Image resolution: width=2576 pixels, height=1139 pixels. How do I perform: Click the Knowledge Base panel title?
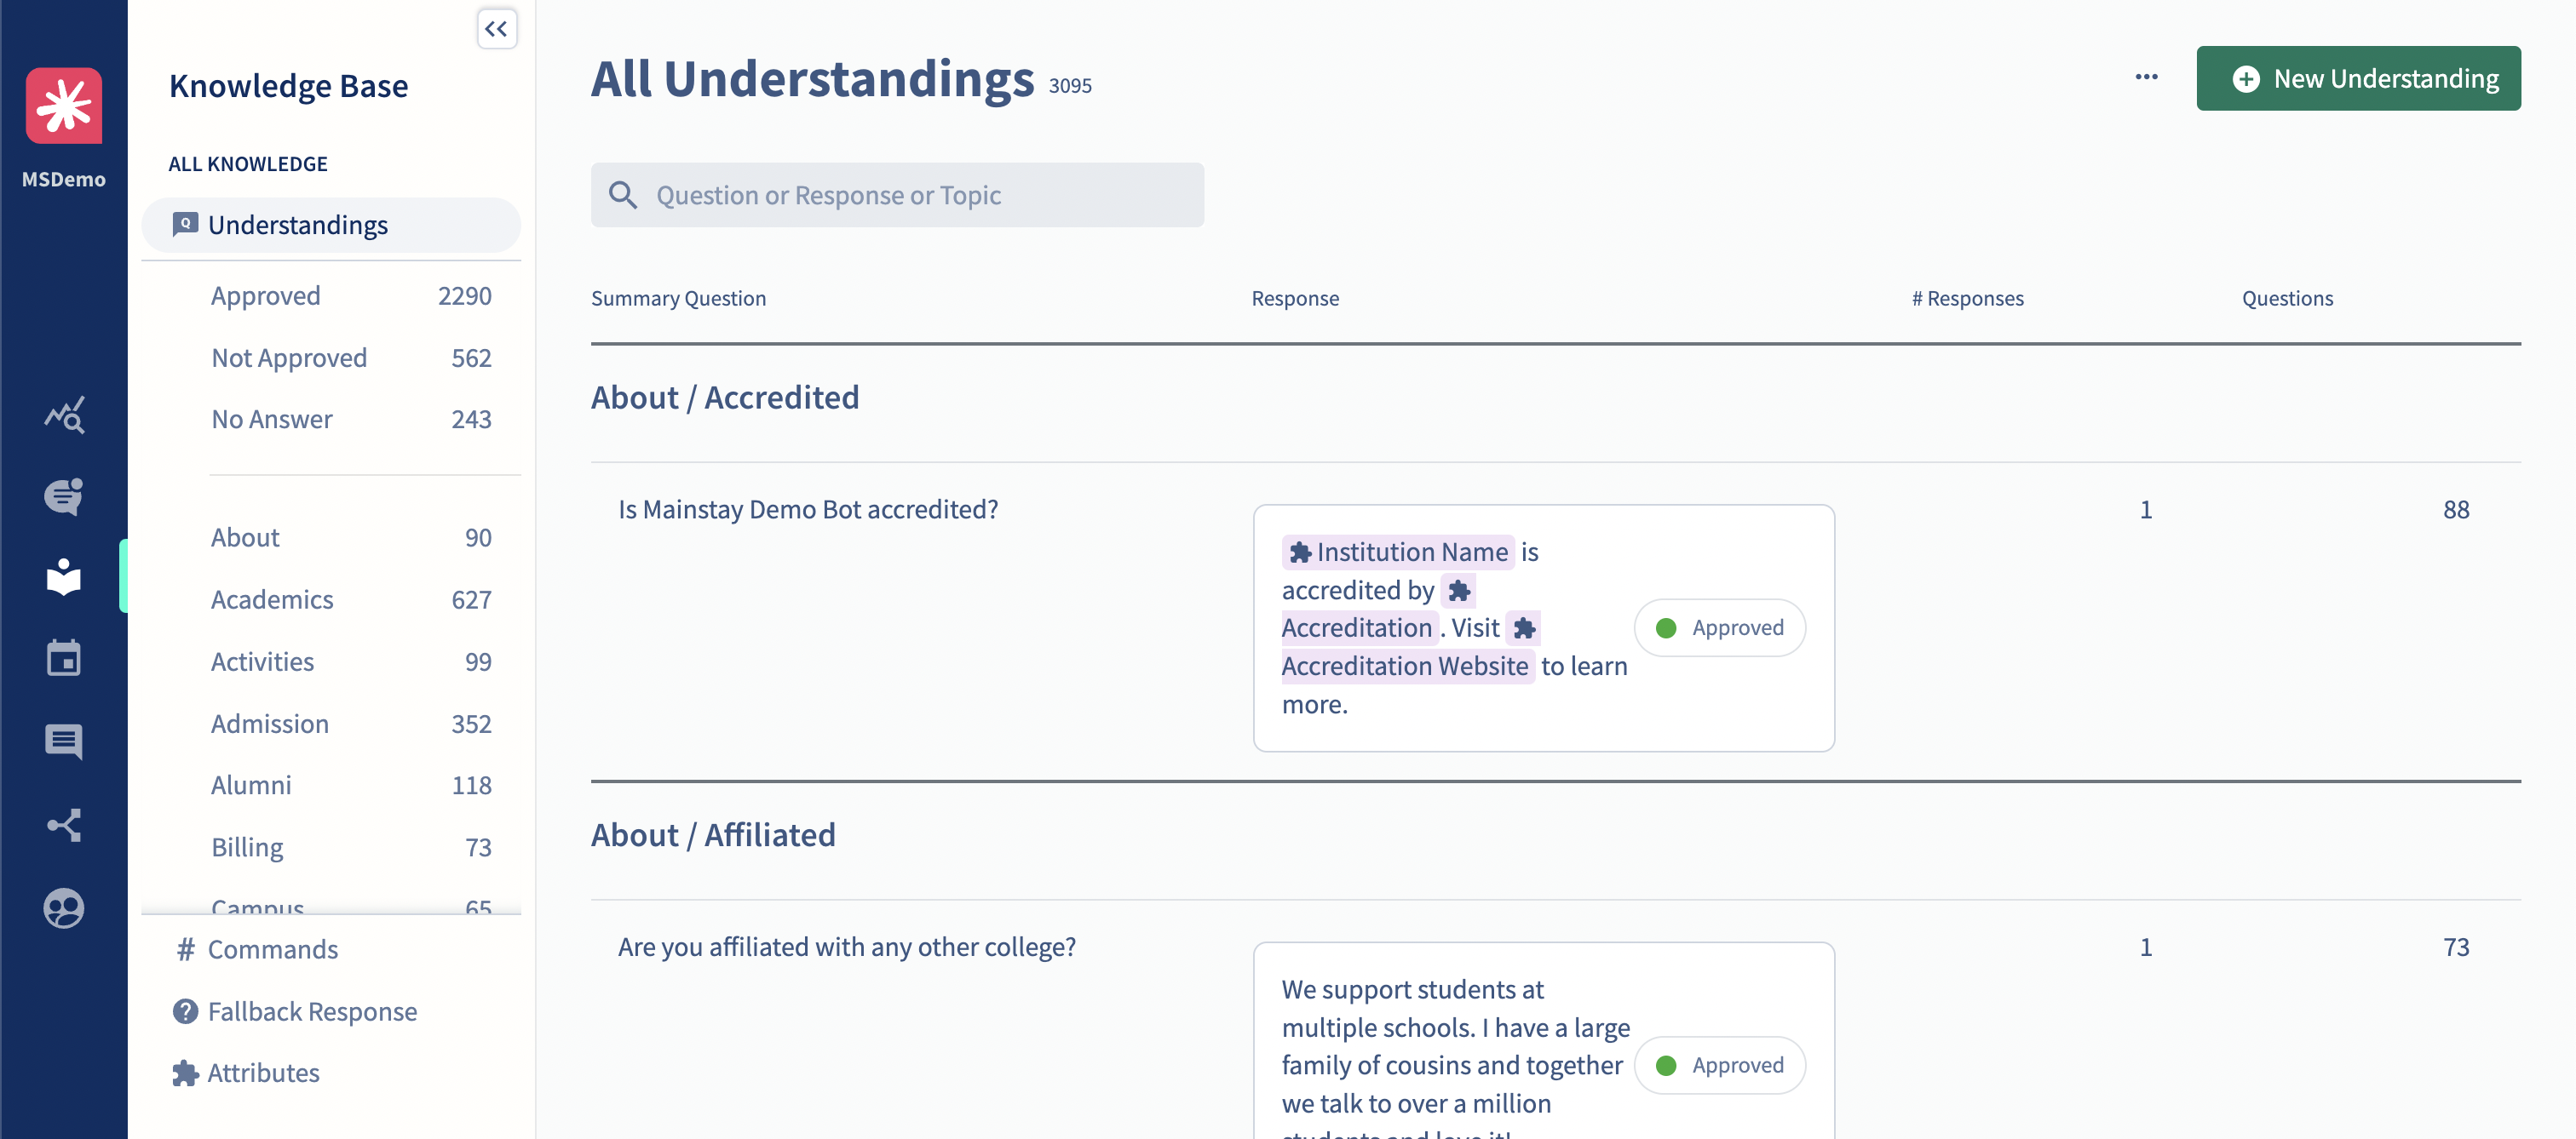[x=288, y=86]
